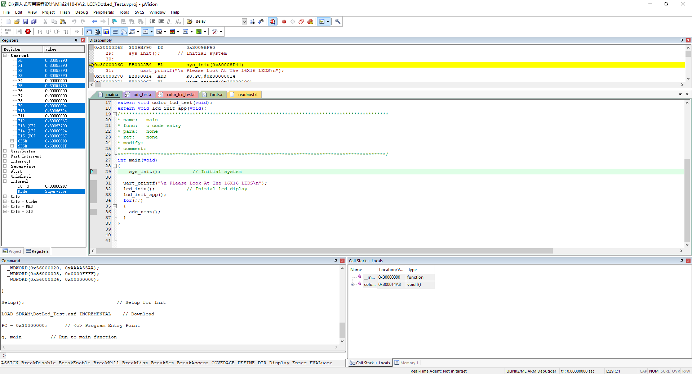Open the Watch windows dropdown arrow
The image size is (692, 374).
pos(138,32)
